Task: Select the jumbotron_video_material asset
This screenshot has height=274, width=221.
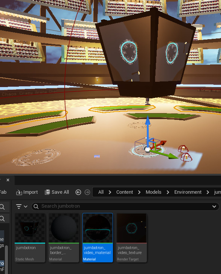Action: (98, 238)
